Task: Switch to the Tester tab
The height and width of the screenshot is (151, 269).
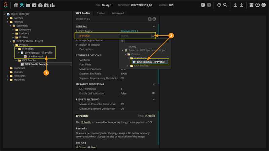Action: point(101,13)
